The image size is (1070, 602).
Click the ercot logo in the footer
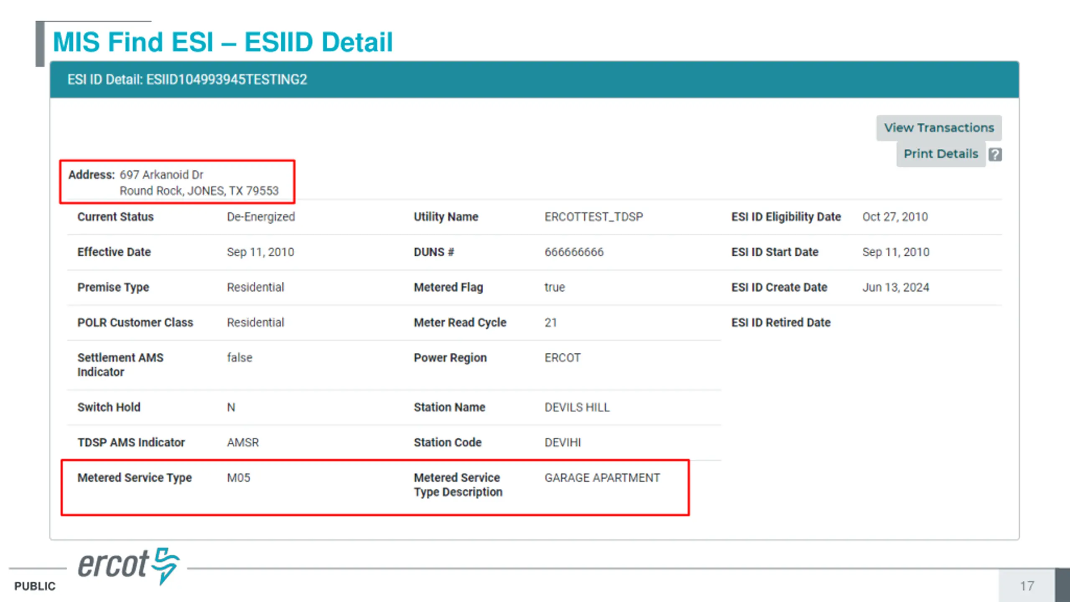(x=129, y=566)
